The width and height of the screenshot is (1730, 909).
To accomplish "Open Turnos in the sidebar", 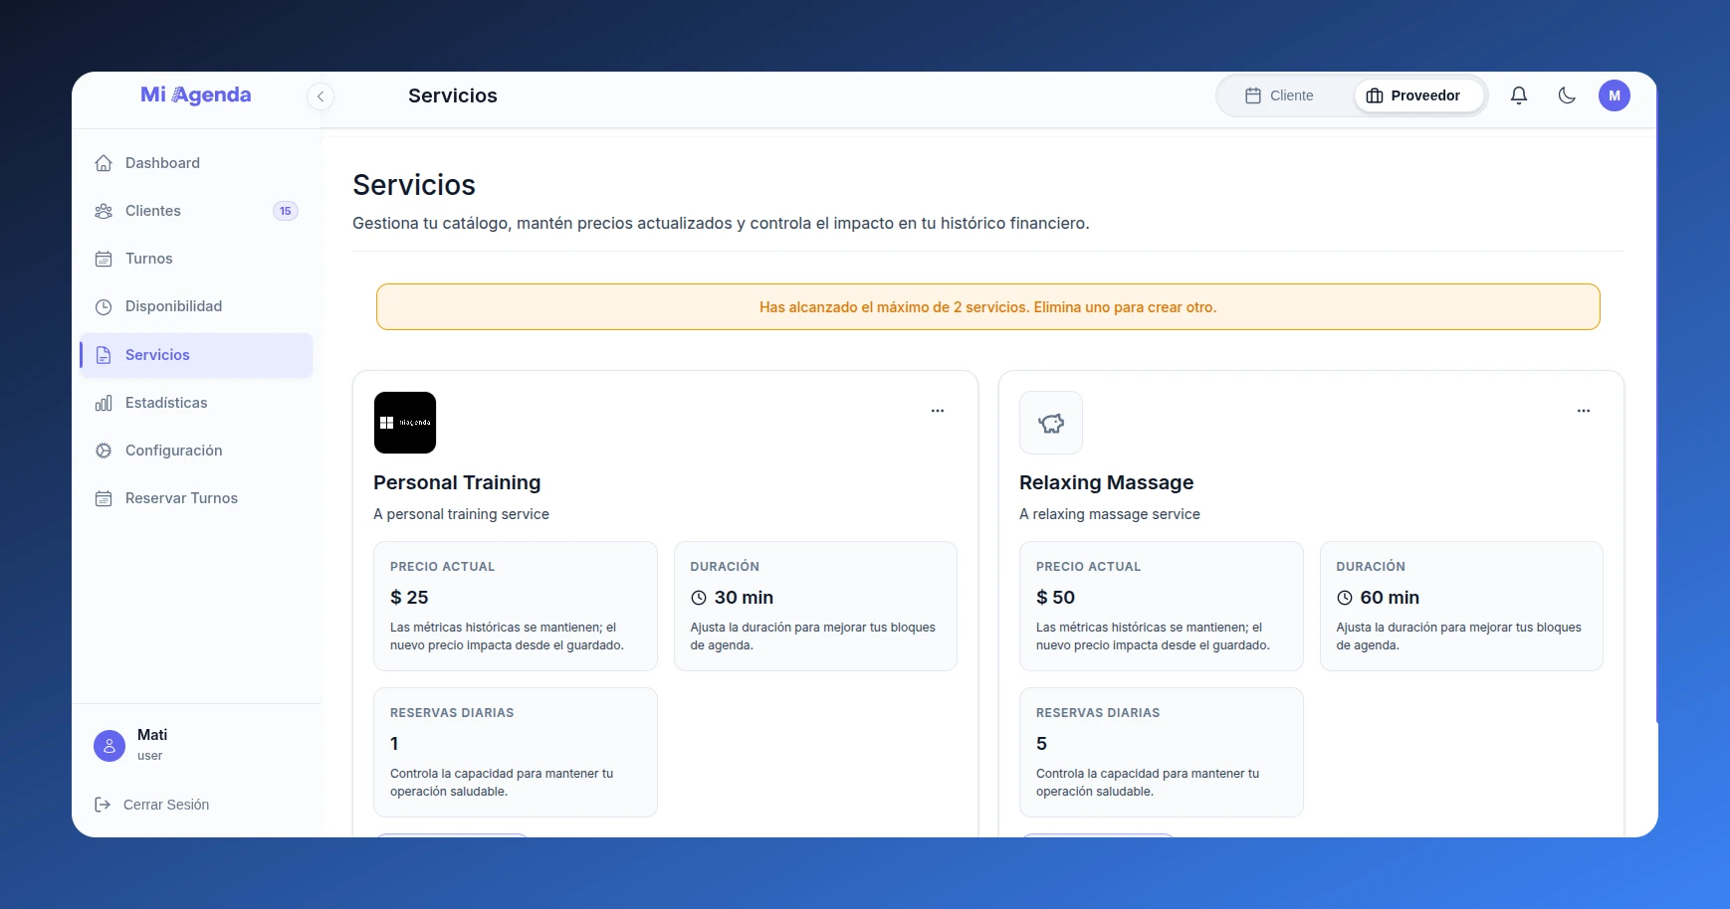I will [x=196, y=259].
